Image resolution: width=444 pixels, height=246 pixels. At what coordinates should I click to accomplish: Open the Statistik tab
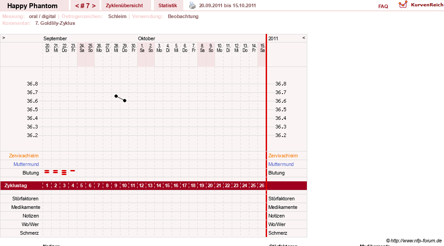(x=167, y=6)
